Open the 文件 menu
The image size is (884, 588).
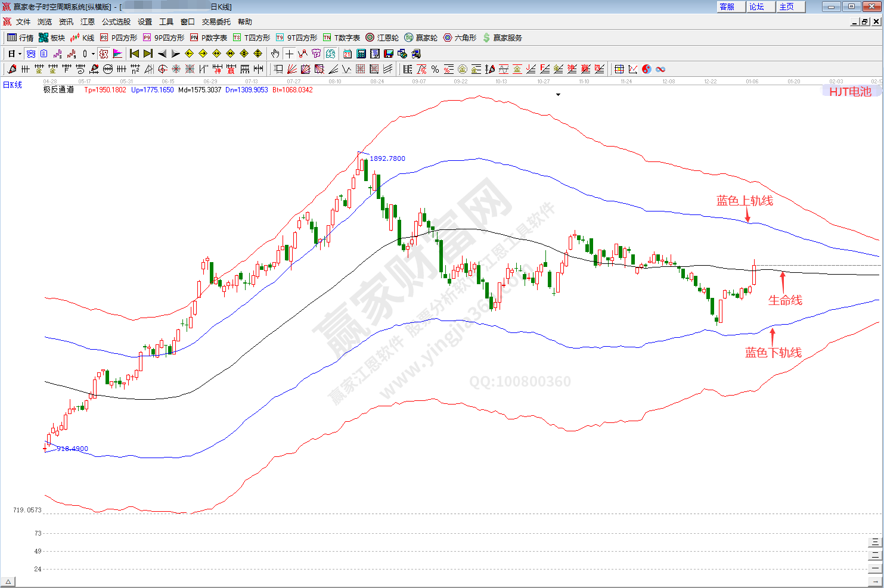coord(23,22)
